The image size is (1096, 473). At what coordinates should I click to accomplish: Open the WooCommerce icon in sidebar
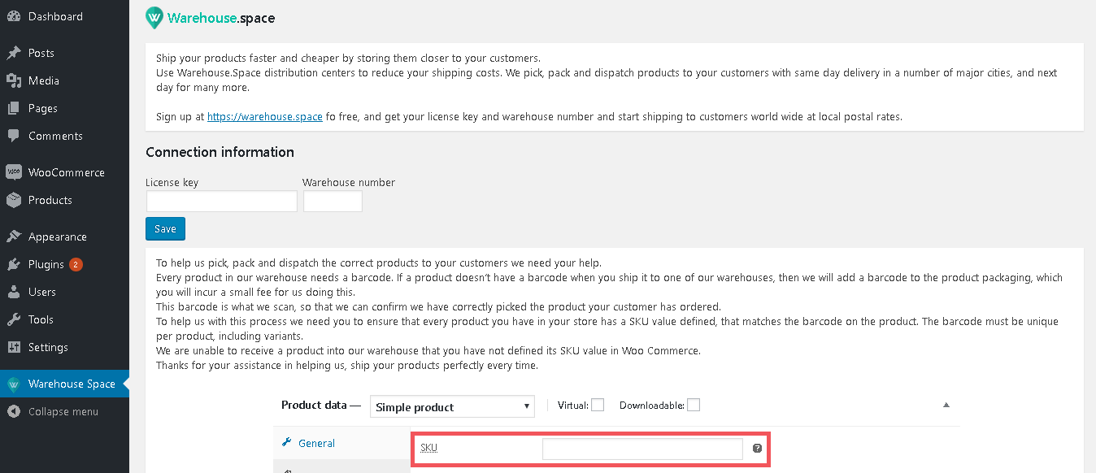[x=13, y=172]
